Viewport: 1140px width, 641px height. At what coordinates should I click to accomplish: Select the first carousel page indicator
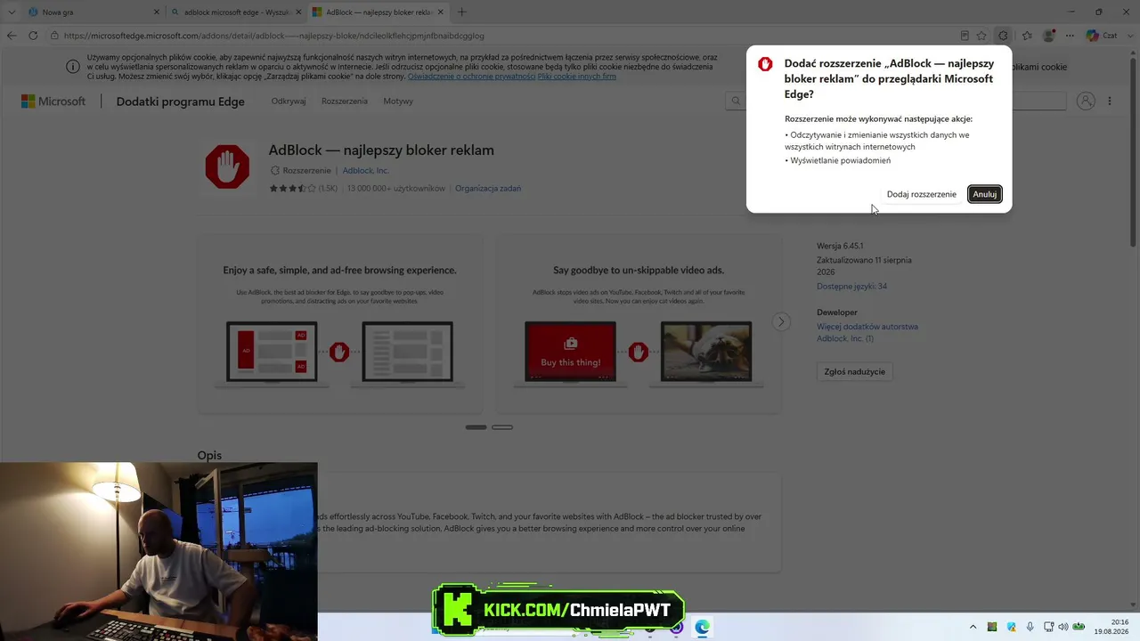point(476,427)
